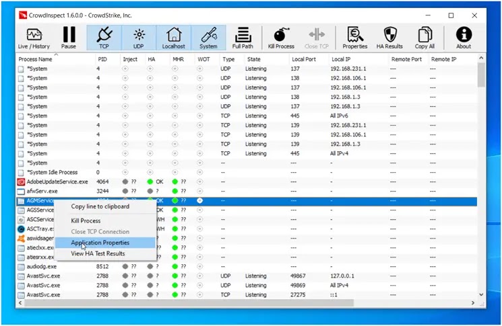Click AdobeUpdateService.exe process icon
The width and height of the screenshot is (502, 326).
tap(21, 181)
